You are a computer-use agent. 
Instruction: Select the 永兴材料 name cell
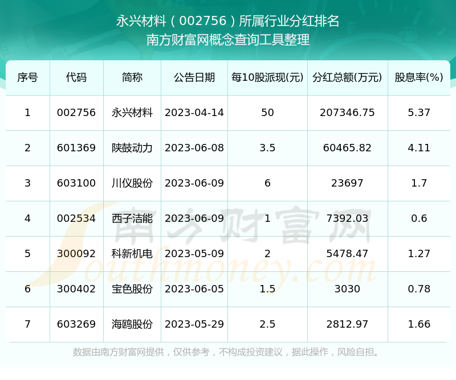[x=132, y=113]
